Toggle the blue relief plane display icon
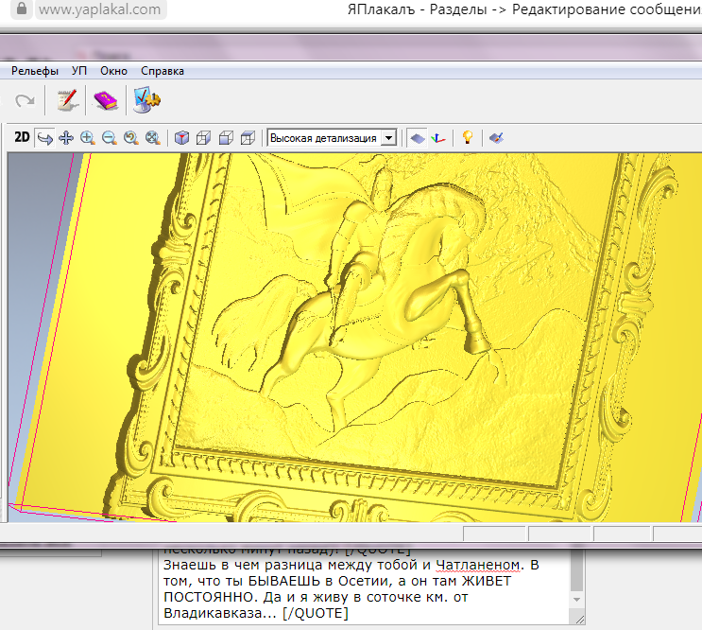 point(417,138)
